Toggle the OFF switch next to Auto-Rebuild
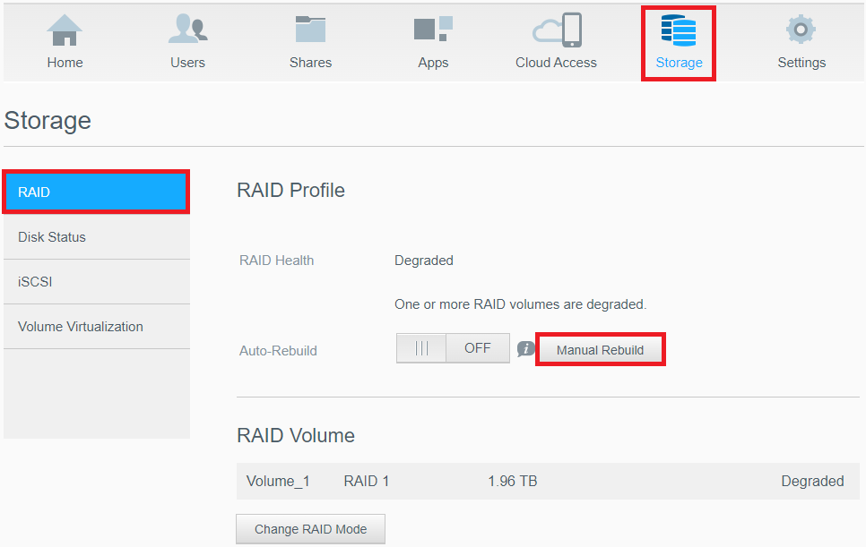The height and width of the screenshot is (547, 866). (453, 347)
